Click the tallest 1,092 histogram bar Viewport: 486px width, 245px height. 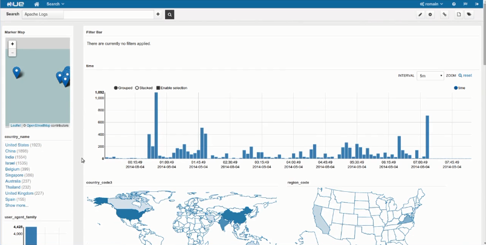[156, 126]
